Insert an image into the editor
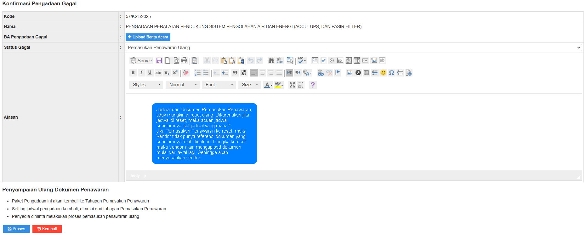The height and width of the screenshot is (233, 586). click(350, 73)
